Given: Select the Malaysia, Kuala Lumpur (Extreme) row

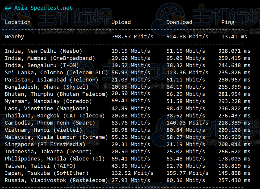Looking at the screenshot, I should pyautogui.click(x=56, y=137).
